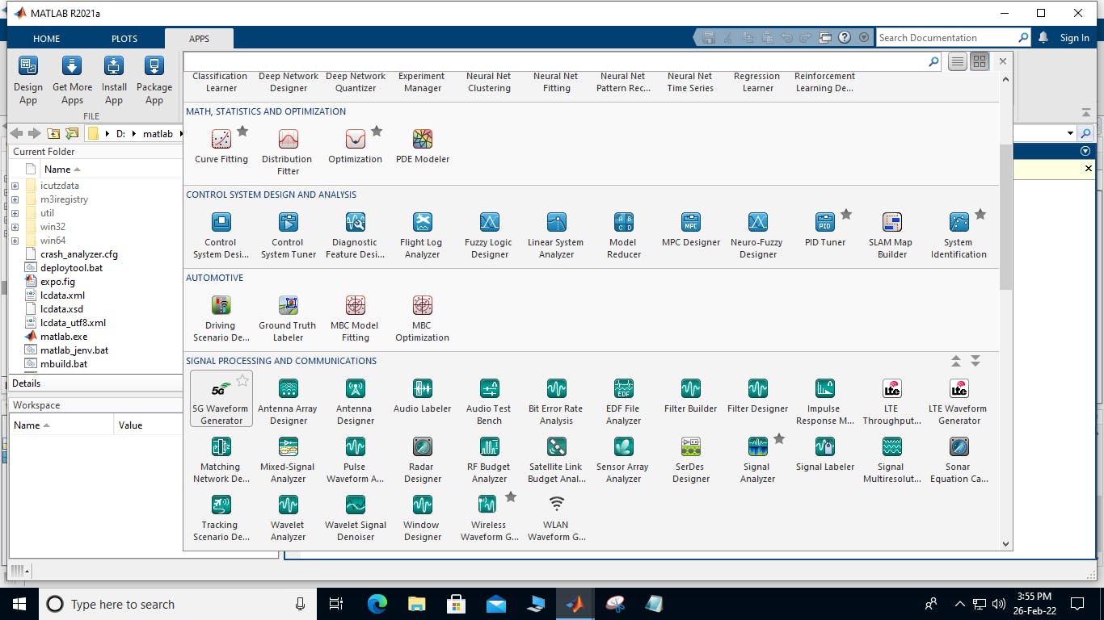Launch the Model Reducer app
1104x620 pixels.
point(623,234)
